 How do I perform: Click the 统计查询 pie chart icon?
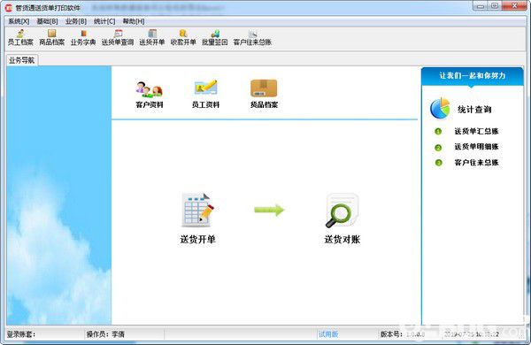click(440, 108)
